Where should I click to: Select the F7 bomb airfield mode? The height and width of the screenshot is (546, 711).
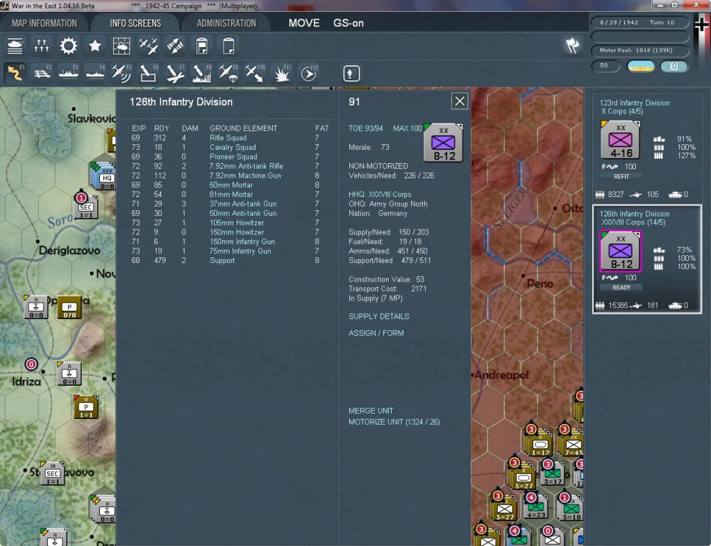click(175, 73)
